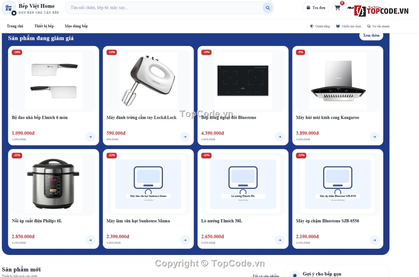The width and height of the screenshot is (419, 277).
Task: Click the Tra đơn button
Action: (316, 8)
